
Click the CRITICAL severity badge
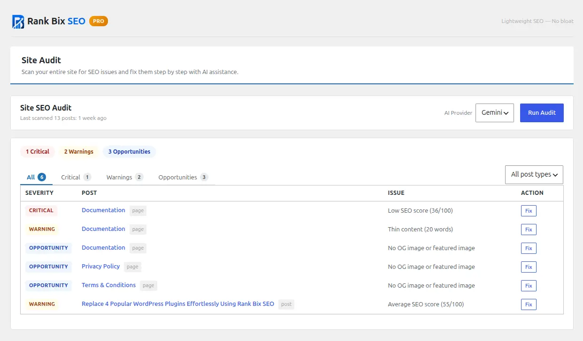tap(41, 211)
